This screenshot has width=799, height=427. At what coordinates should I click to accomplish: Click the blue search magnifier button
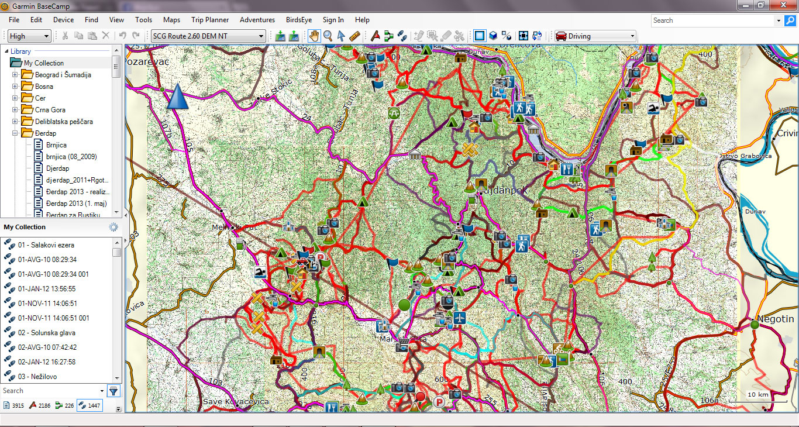tap(790, 20)
